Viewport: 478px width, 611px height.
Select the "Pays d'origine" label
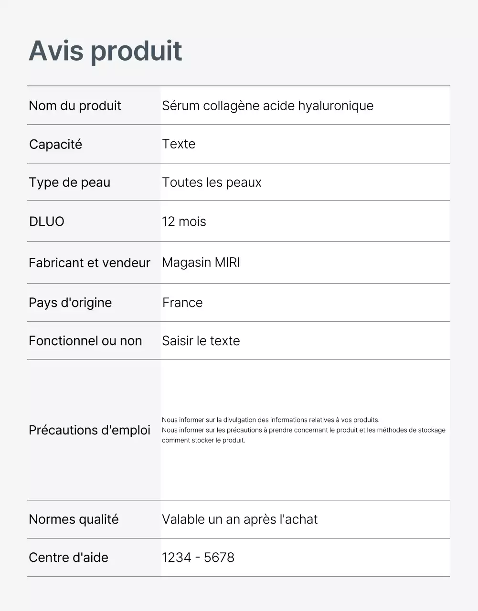[70, 303]
